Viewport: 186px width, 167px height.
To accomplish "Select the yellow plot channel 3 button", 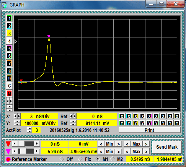I will 9,34.
